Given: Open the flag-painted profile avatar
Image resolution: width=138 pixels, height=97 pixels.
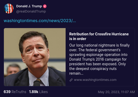Looking at the screenshot, I should click(9, 9).
